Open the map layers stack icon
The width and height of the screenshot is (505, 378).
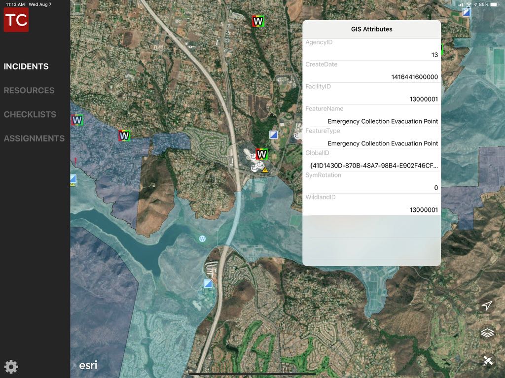487,333
